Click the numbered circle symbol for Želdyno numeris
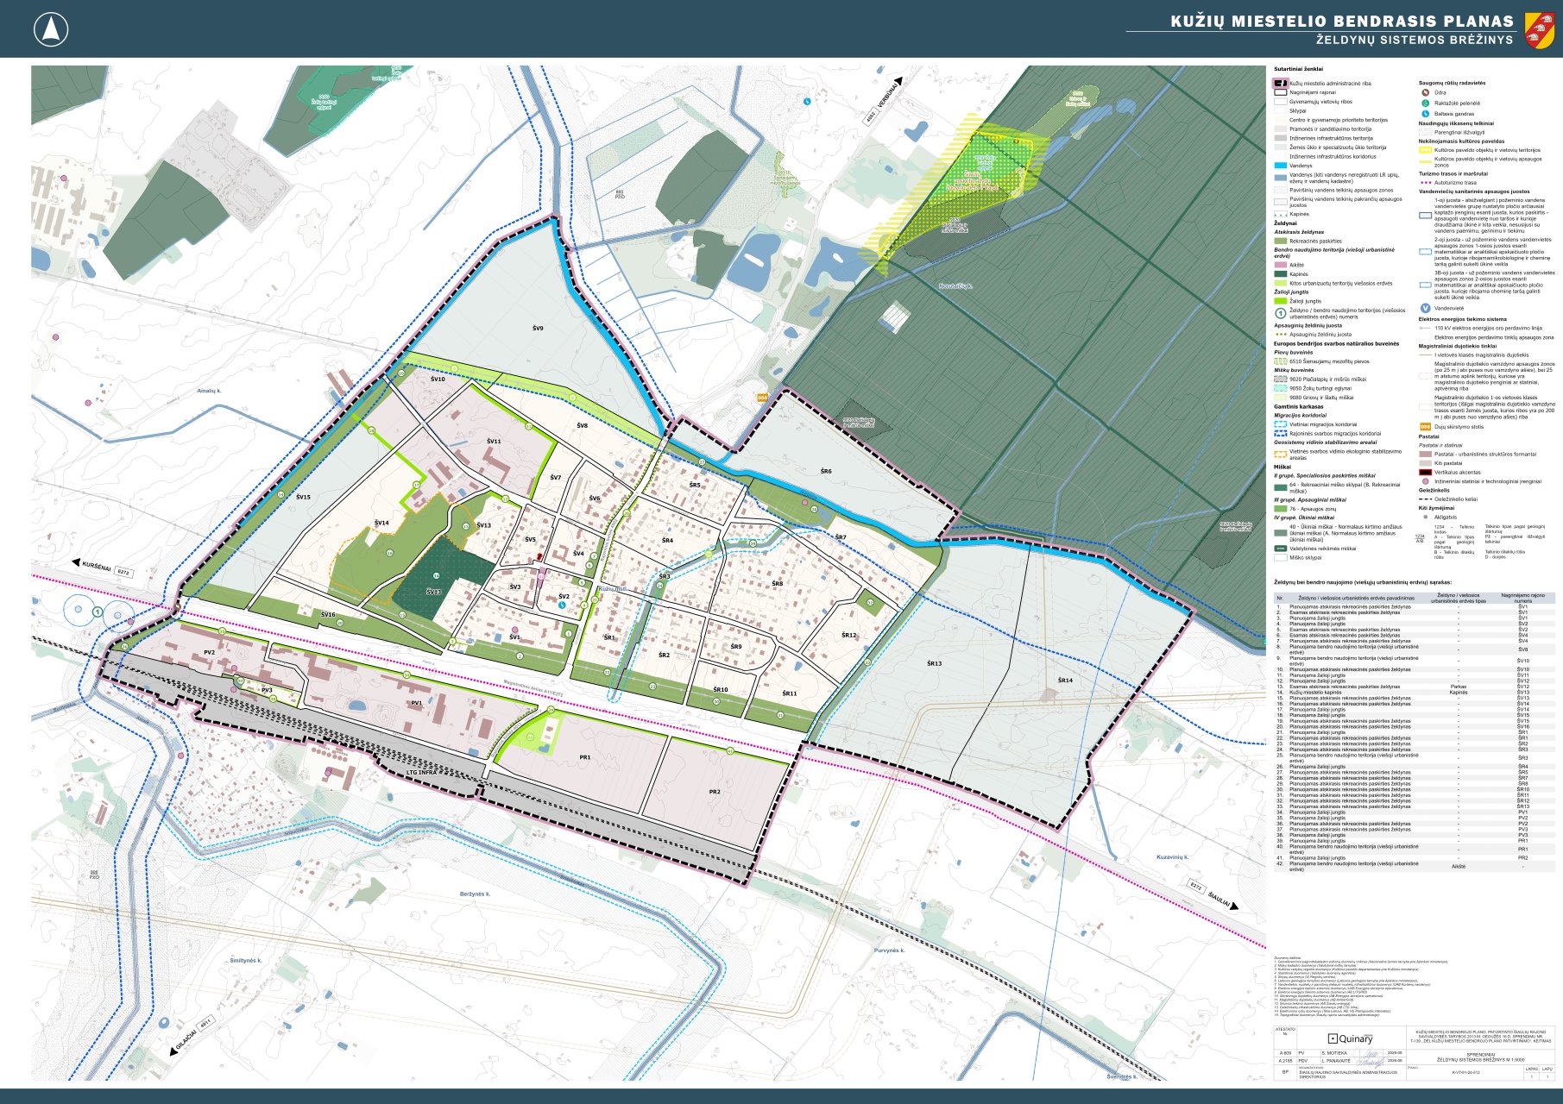 [x=1281, y=313]
